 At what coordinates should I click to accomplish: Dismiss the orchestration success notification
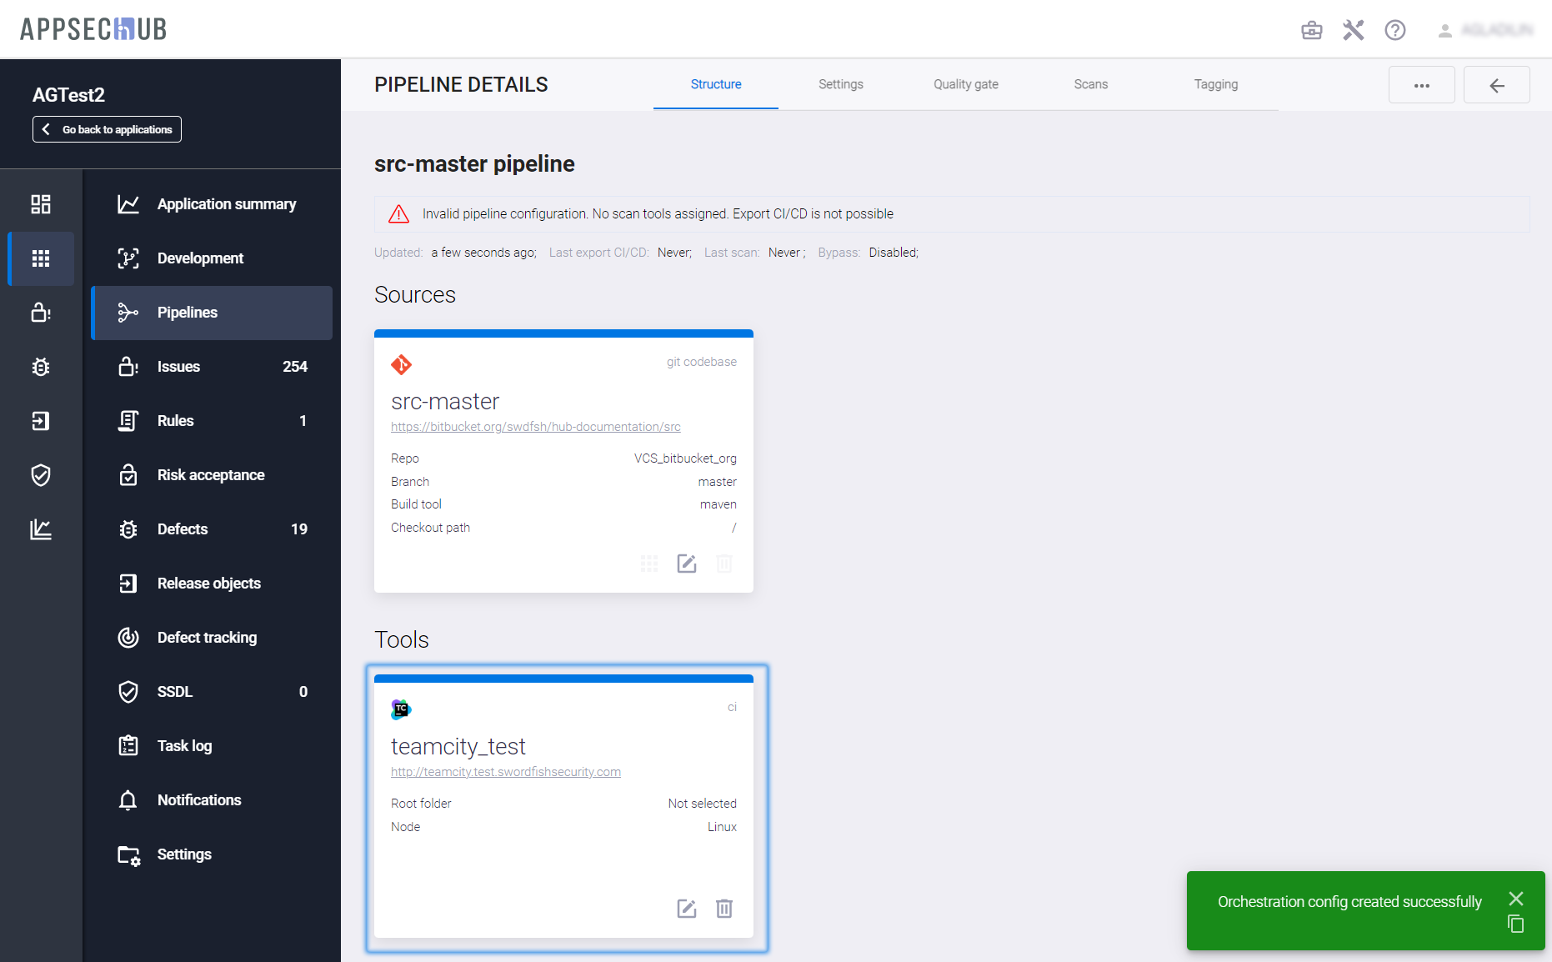[1515, 899]
